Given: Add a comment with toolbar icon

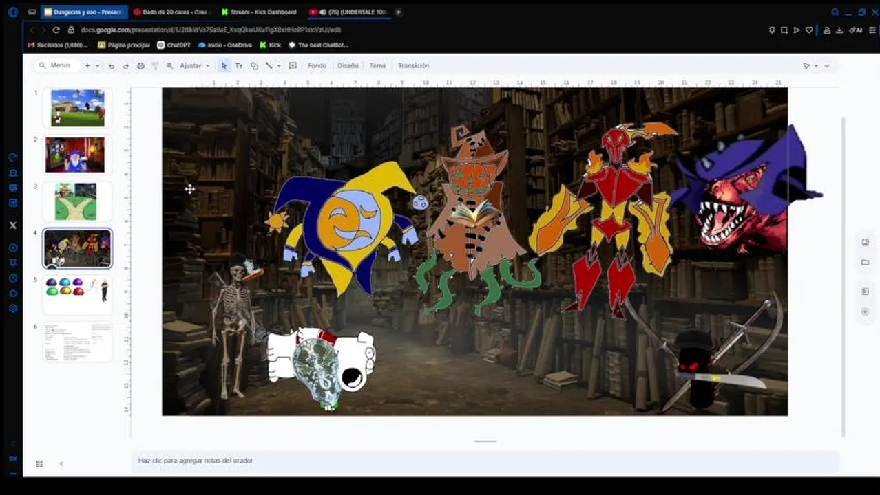Looking at the screenshot, I should [293, 66].
